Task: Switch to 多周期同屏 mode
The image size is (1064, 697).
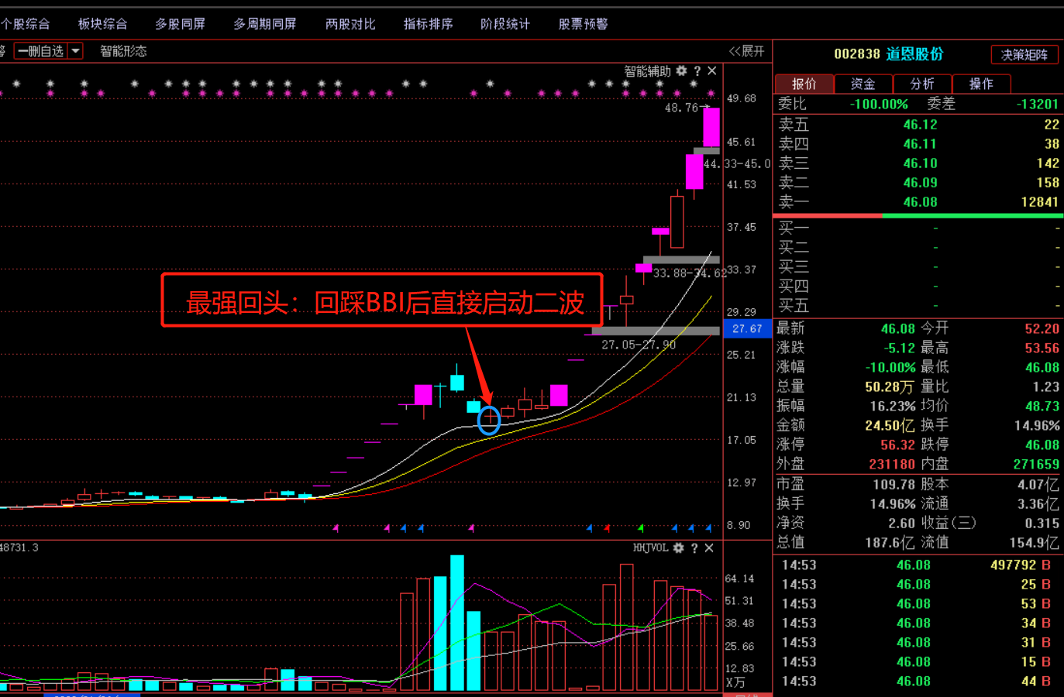Action: pos(265,24)
